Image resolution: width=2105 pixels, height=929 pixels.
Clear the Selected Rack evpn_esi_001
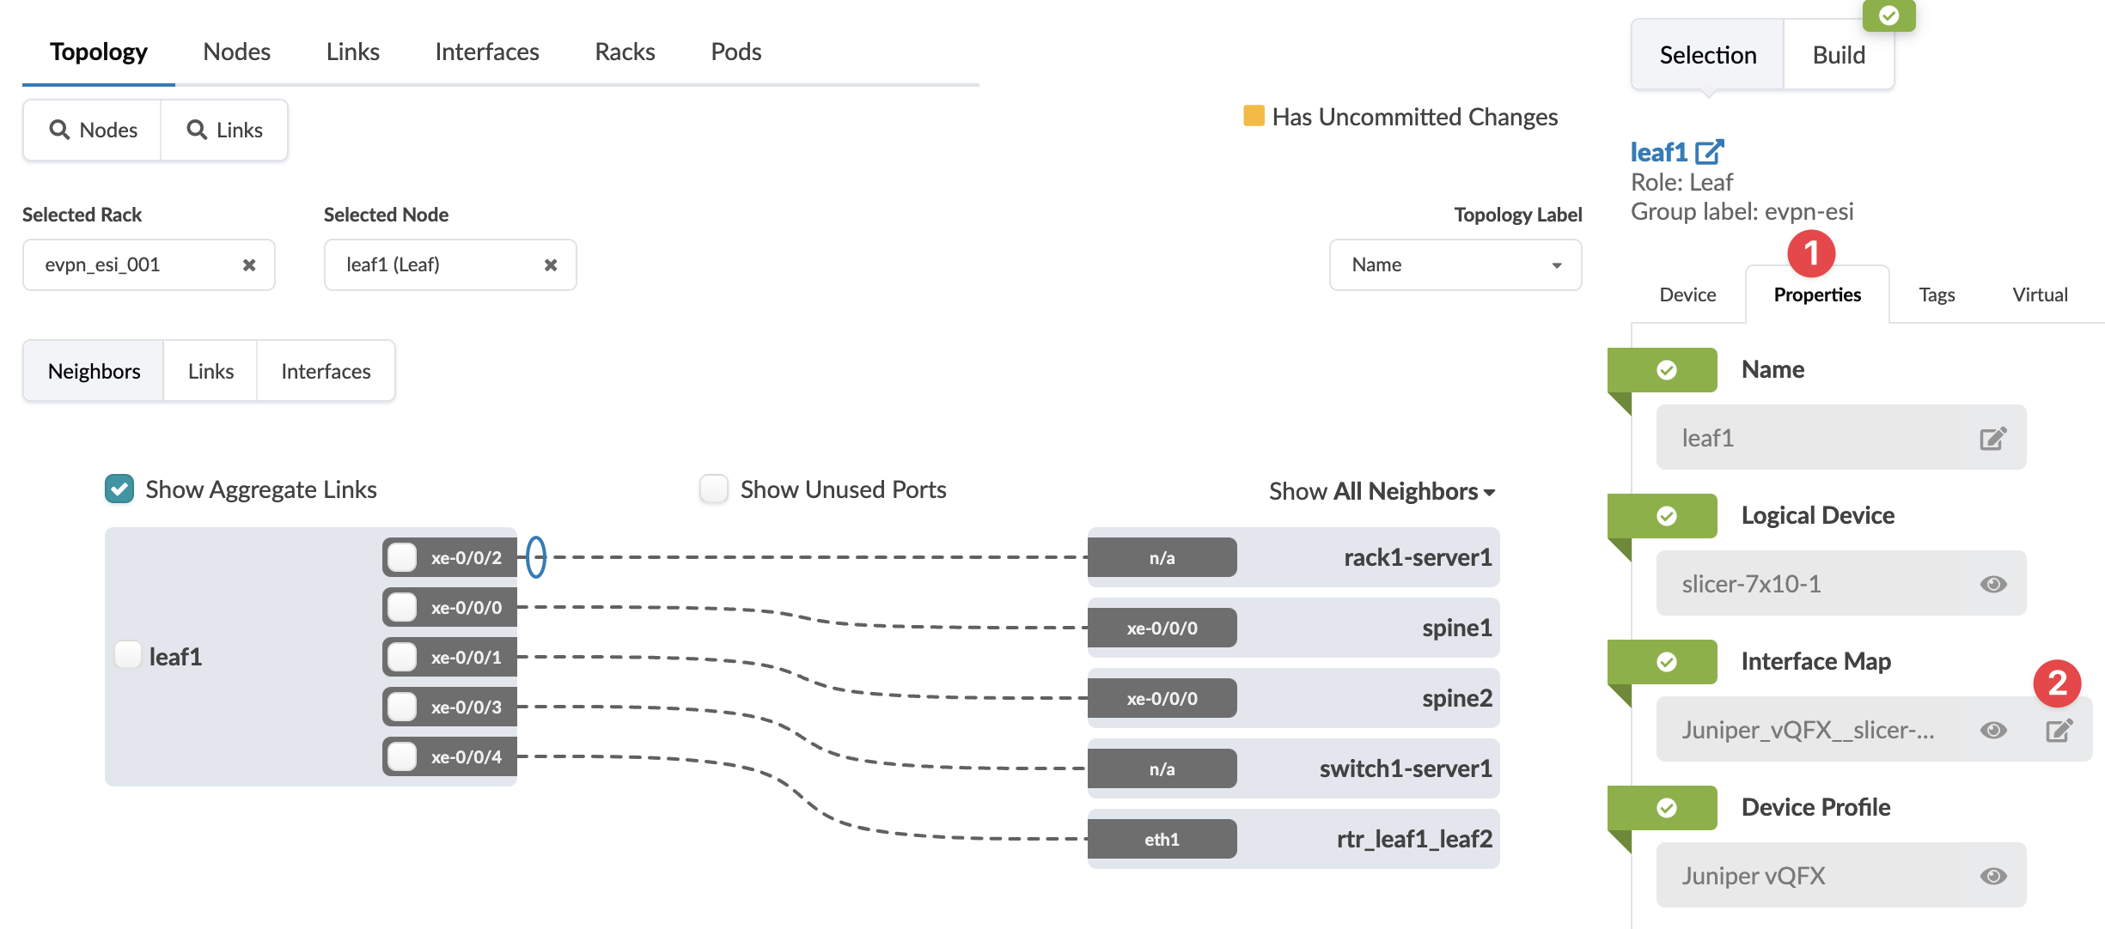pos(249,265)
